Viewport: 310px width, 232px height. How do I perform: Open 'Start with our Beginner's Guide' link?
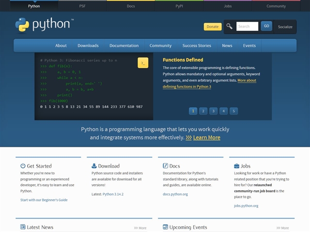(x=44, y=200)
